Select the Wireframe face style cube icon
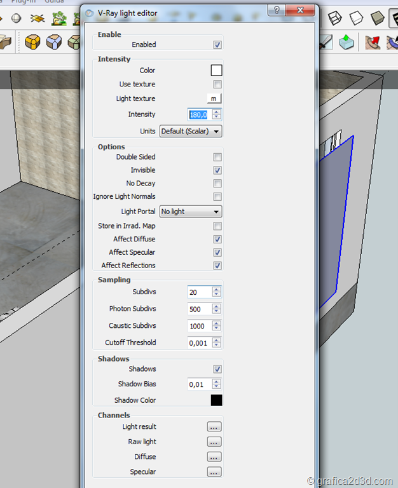This screenshot has height=488, width=398. 335,17
